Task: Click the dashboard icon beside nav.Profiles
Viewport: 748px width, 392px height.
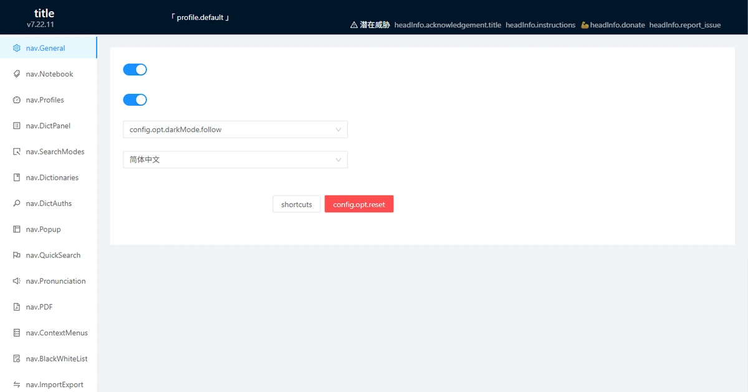Action: click(17, 100)
